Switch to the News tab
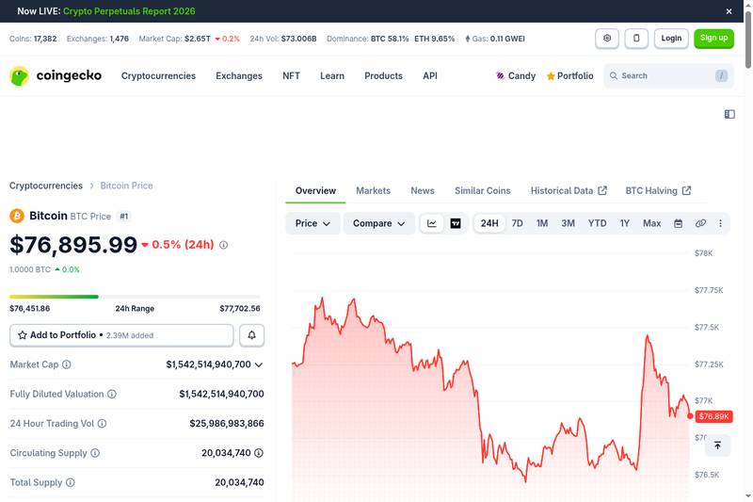 (x=423, y=190)
